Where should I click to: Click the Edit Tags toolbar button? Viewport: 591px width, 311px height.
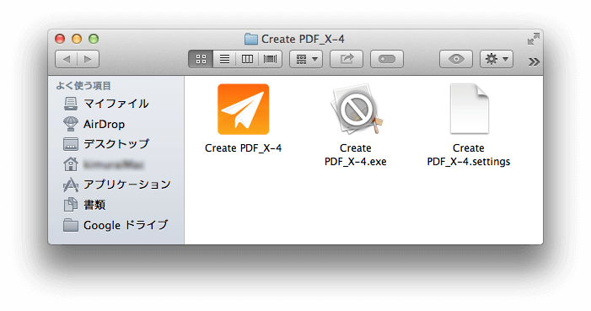[387, 59]
